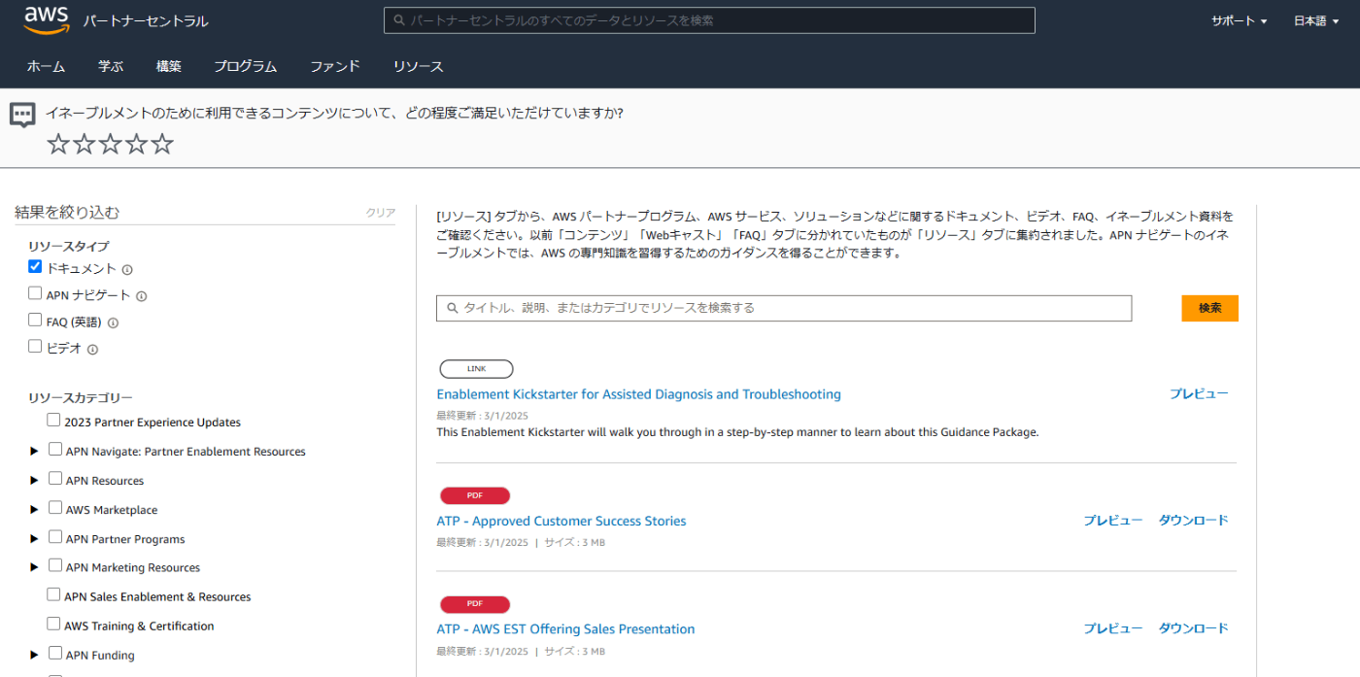Click the magnifier icon in top search bar
Viewport: 1360px width, 677px height.
coord(398,20)
